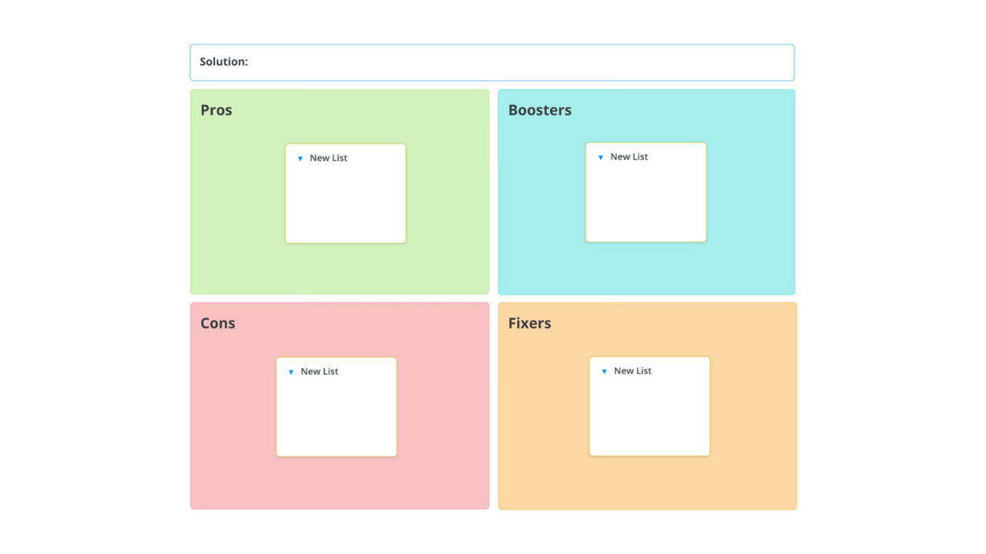Collapse the New List in Cons panel
Screen dimensions: 986x554
pos(291,372)
